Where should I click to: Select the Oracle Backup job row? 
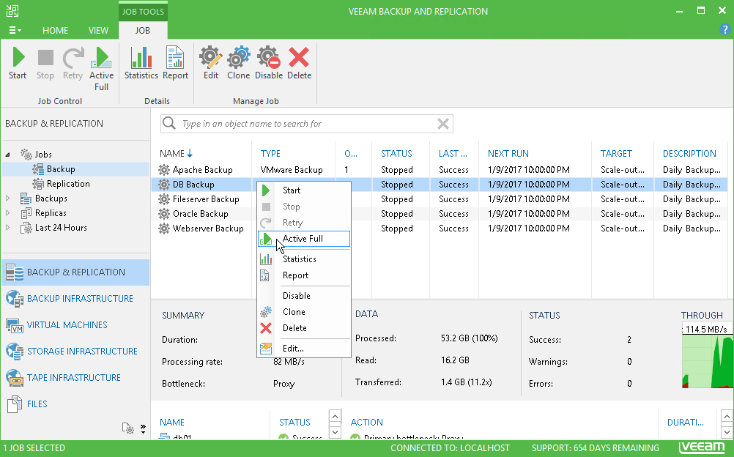point(439,214)
